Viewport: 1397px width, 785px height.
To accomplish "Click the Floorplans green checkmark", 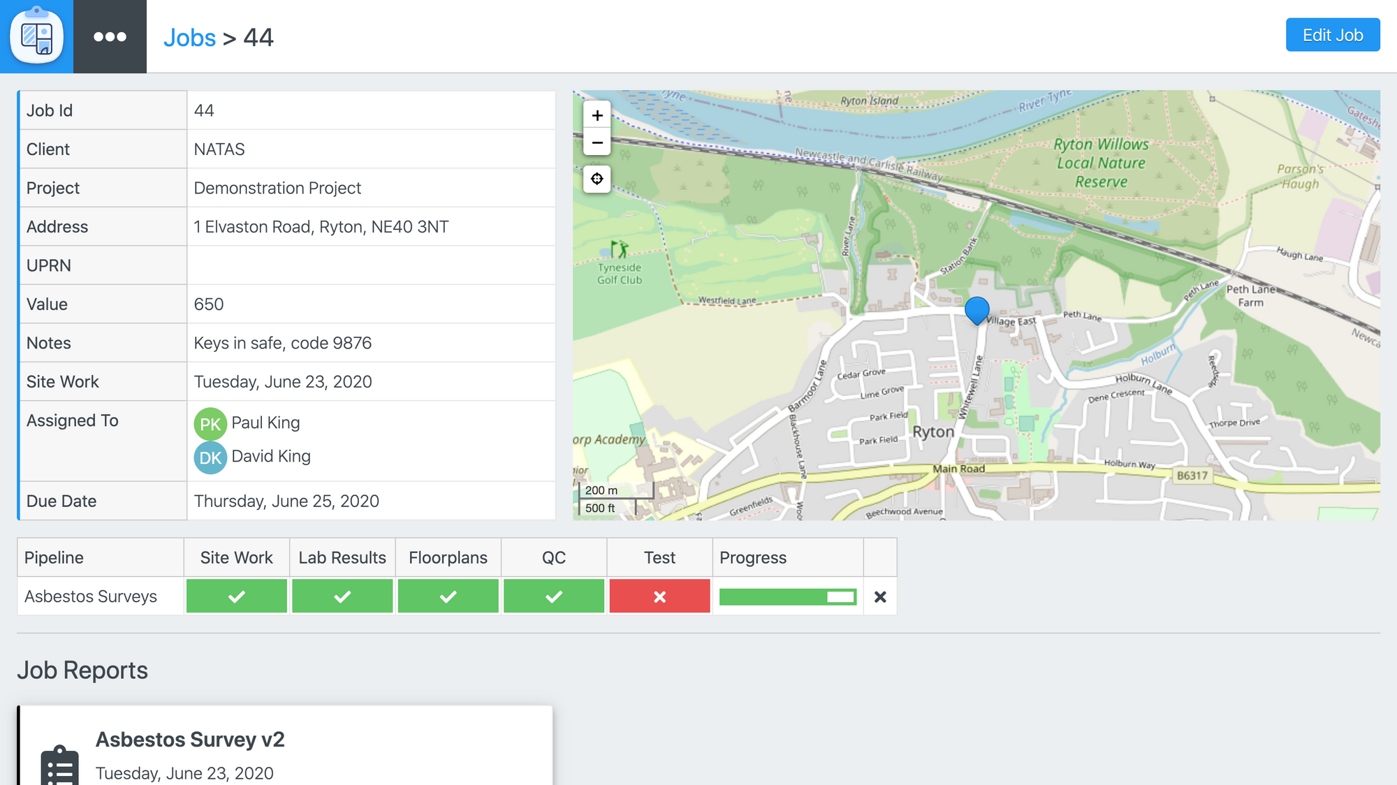I will coord(448,596).
